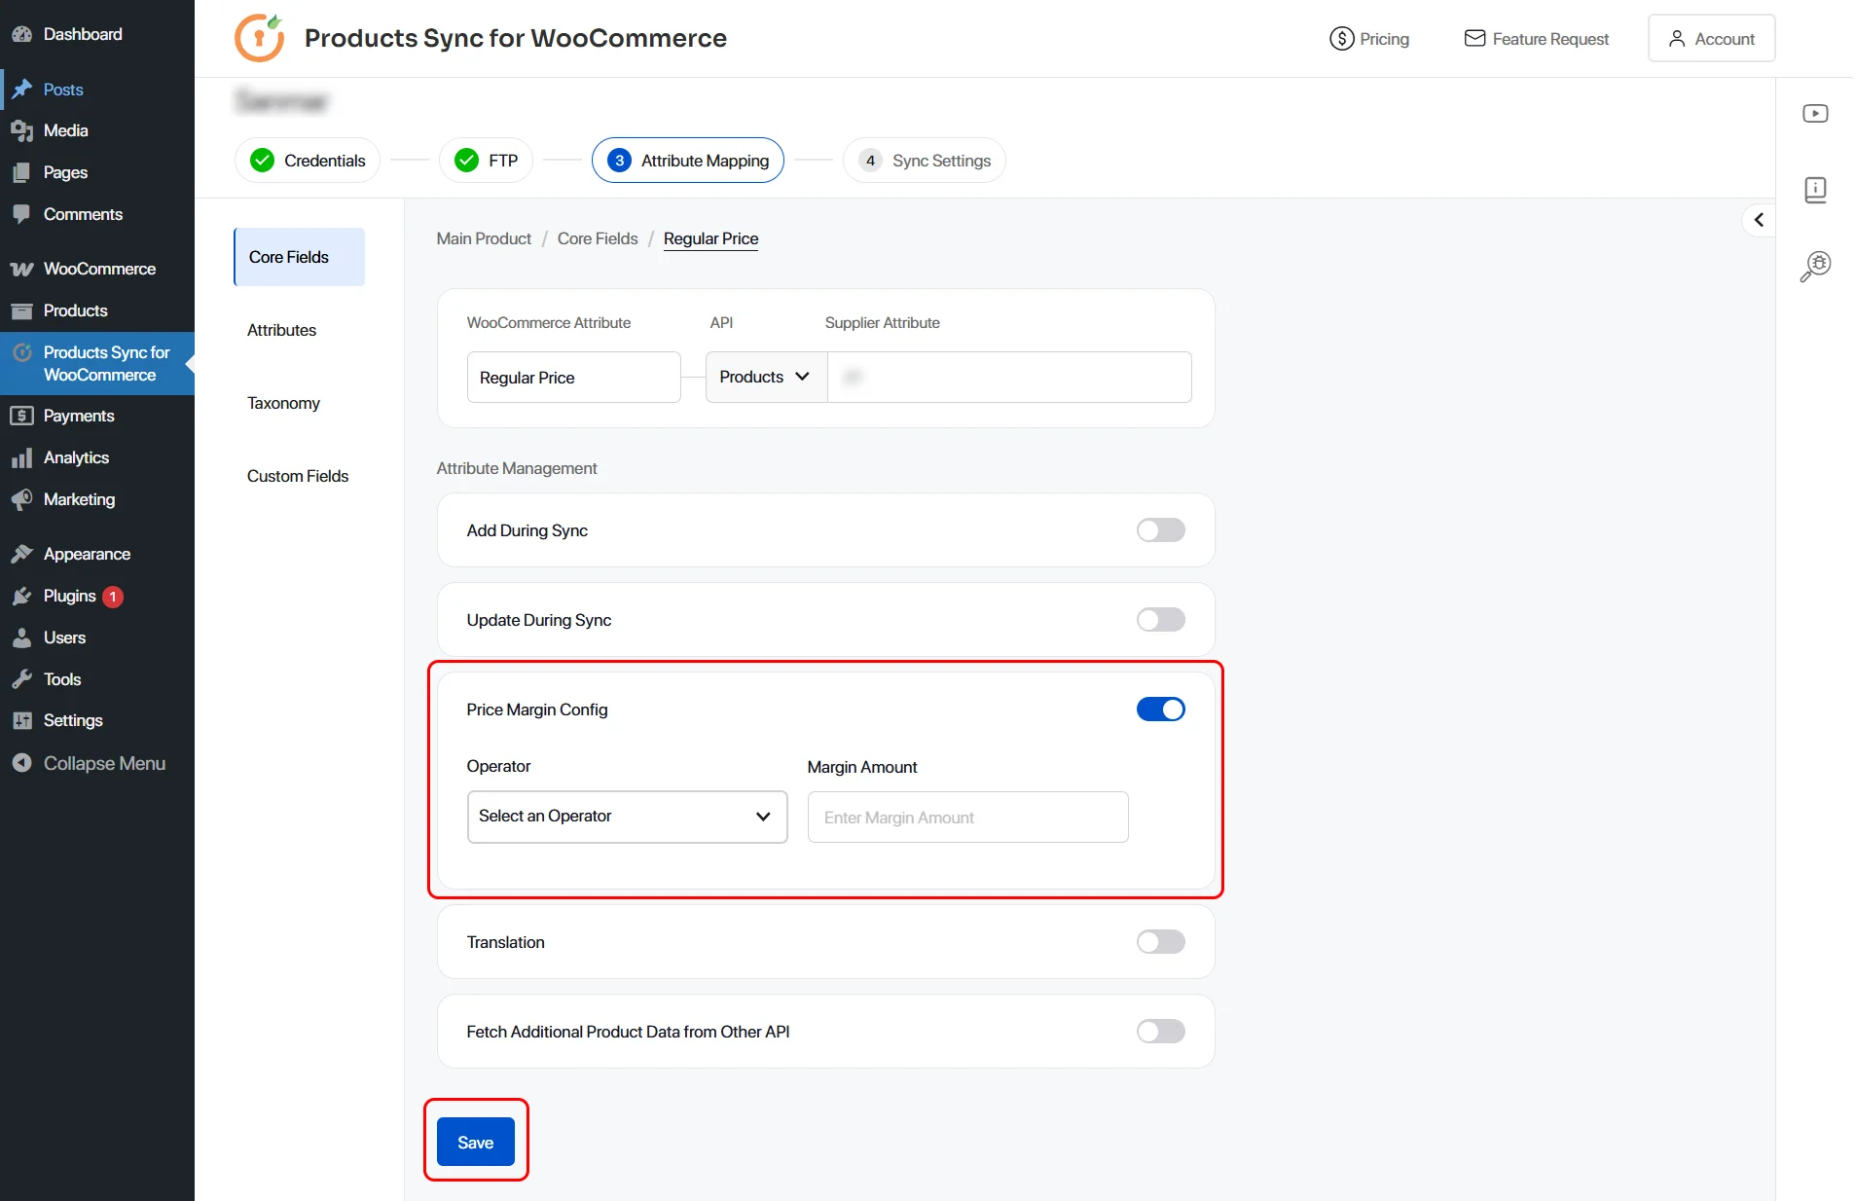
Task: Open the Products API dropdown
Action: [763, 377]
